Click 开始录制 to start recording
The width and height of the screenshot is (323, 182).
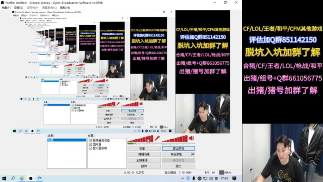point(176,154)
